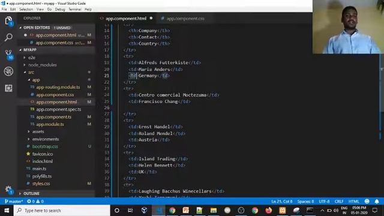Screen dimensions: 384x216
Task: Open the Extensions view icon
Action: (x=8, y=88)
